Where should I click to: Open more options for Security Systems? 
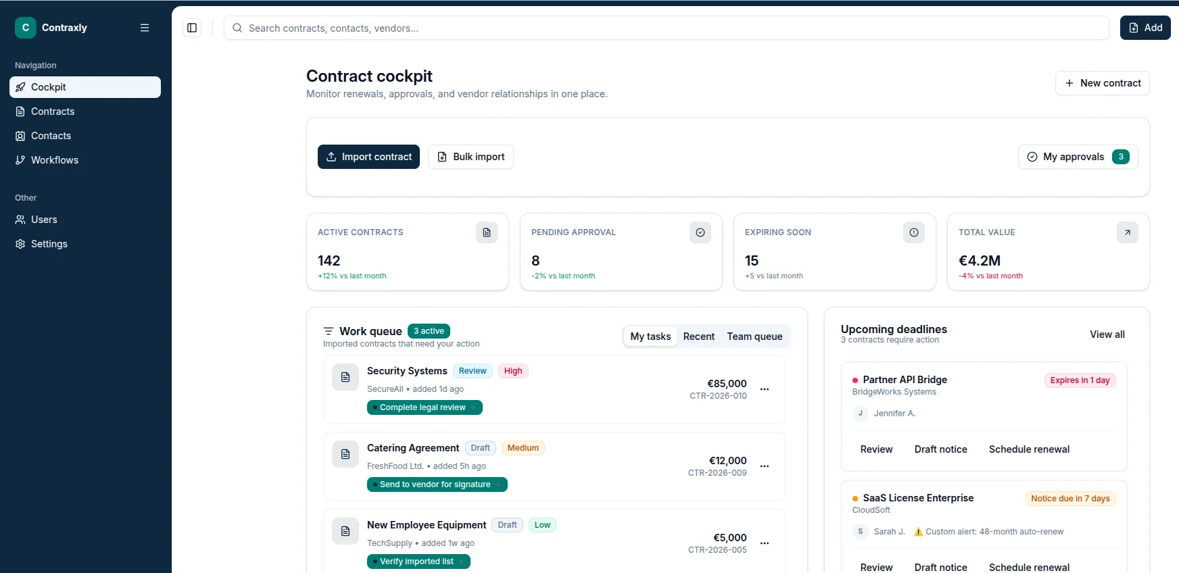click(765, 389)
